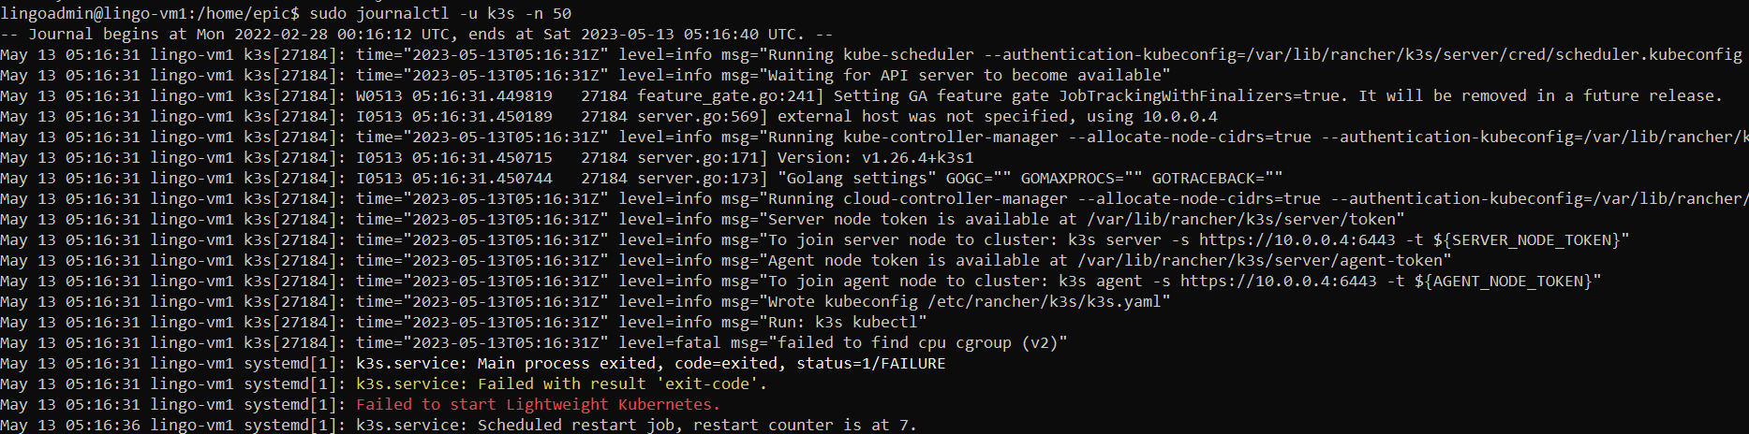Click the 'Golang settings' log line
Image resolution: width=1749 pixels, height=434 pixels.
pos(1030,178)
